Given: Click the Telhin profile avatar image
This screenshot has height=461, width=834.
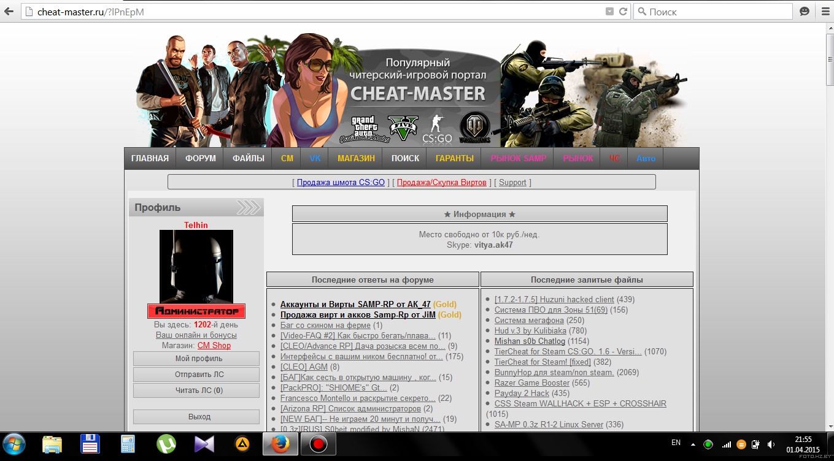Looking at the screenshot, I should (196, 267).
